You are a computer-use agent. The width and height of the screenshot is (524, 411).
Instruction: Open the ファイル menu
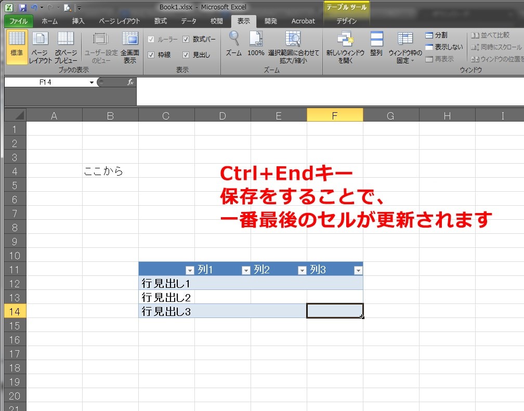tap(17, 21)
